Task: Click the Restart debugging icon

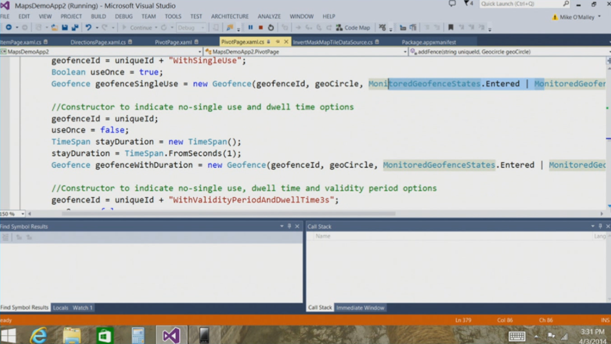Action: (x=271, y=27)
